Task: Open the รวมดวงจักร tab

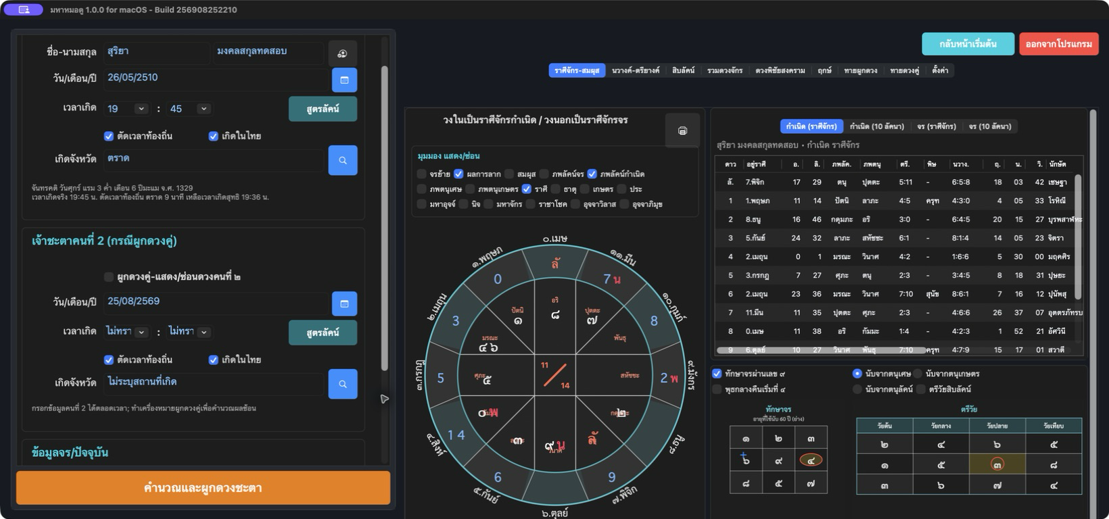Action: tap(725, 70)
